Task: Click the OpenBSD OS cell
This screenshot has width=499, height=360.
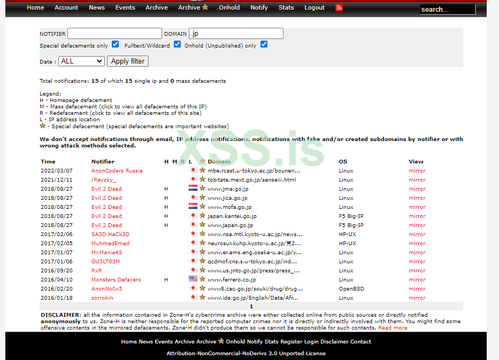Action: point(351,288)
